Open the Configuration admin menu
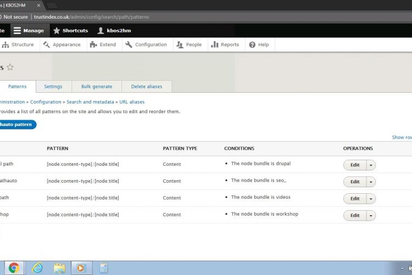Image resolution: width=412 pixels, height=275 pixels. click(146, 44)
